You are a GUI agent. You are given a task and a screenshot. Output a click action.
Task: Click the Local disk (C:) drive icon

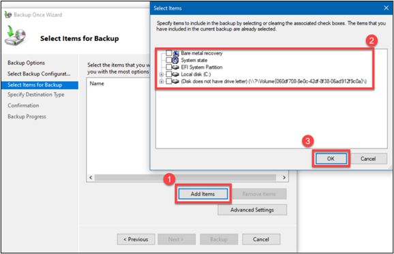coord(176,74)
